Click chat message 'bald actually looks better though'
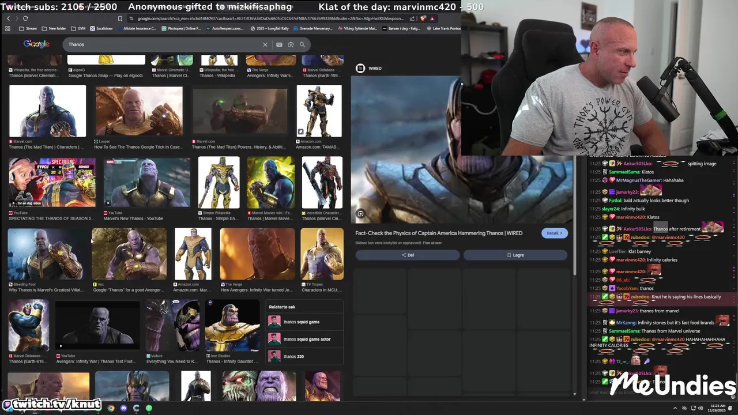 tap(656, 201)
